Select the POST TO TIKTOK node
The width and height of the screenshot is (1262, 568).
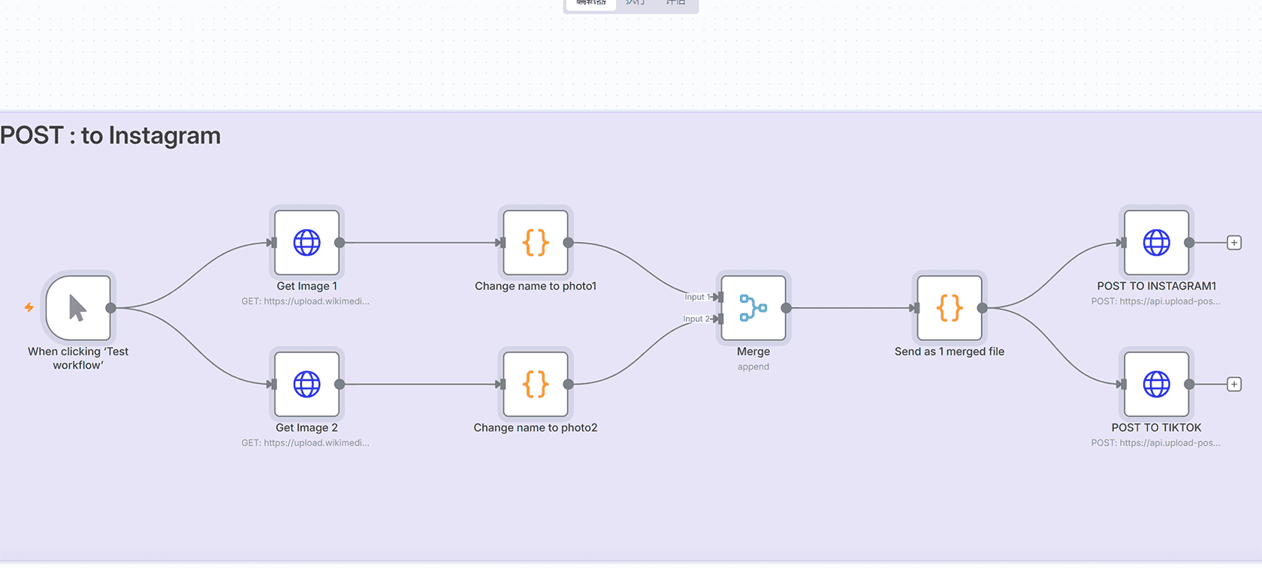pyautogui.click(x=1156, y=384)
